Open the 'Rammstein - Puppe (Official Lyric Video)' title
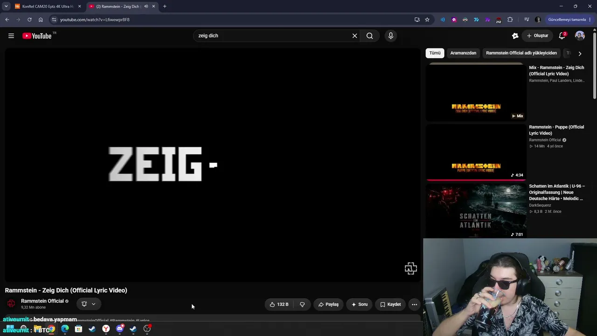Viewport: 597px width, 336px height. 556,130
